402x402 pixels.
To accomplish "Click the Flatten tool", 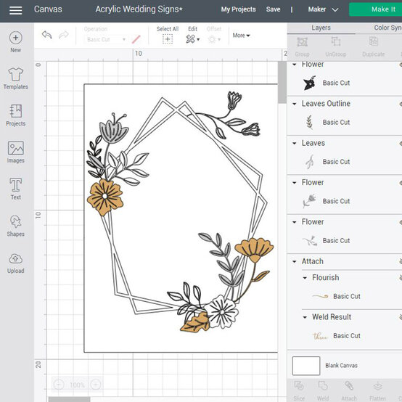I will point(377,390).
